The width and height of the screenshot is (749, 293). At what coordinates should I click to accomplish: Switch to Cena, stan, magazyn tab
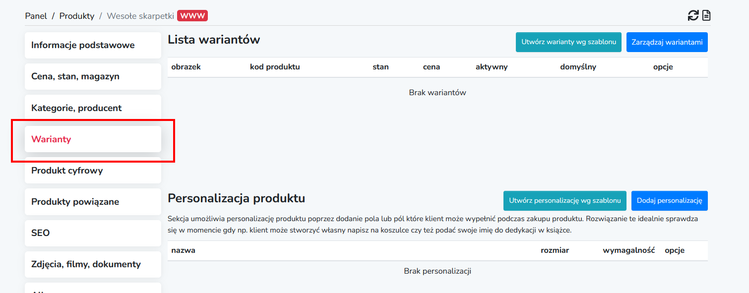pos(93,76)
